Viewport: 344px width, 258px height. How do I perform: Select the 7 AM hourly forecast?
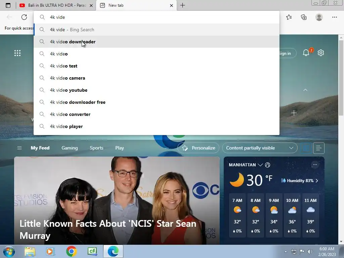pyautogui.click(x=237, y=215)
